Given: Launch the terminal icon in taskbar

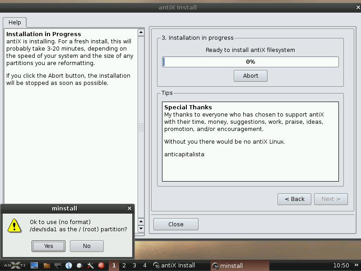Looking at the screenshot, I should coord(58,266).
